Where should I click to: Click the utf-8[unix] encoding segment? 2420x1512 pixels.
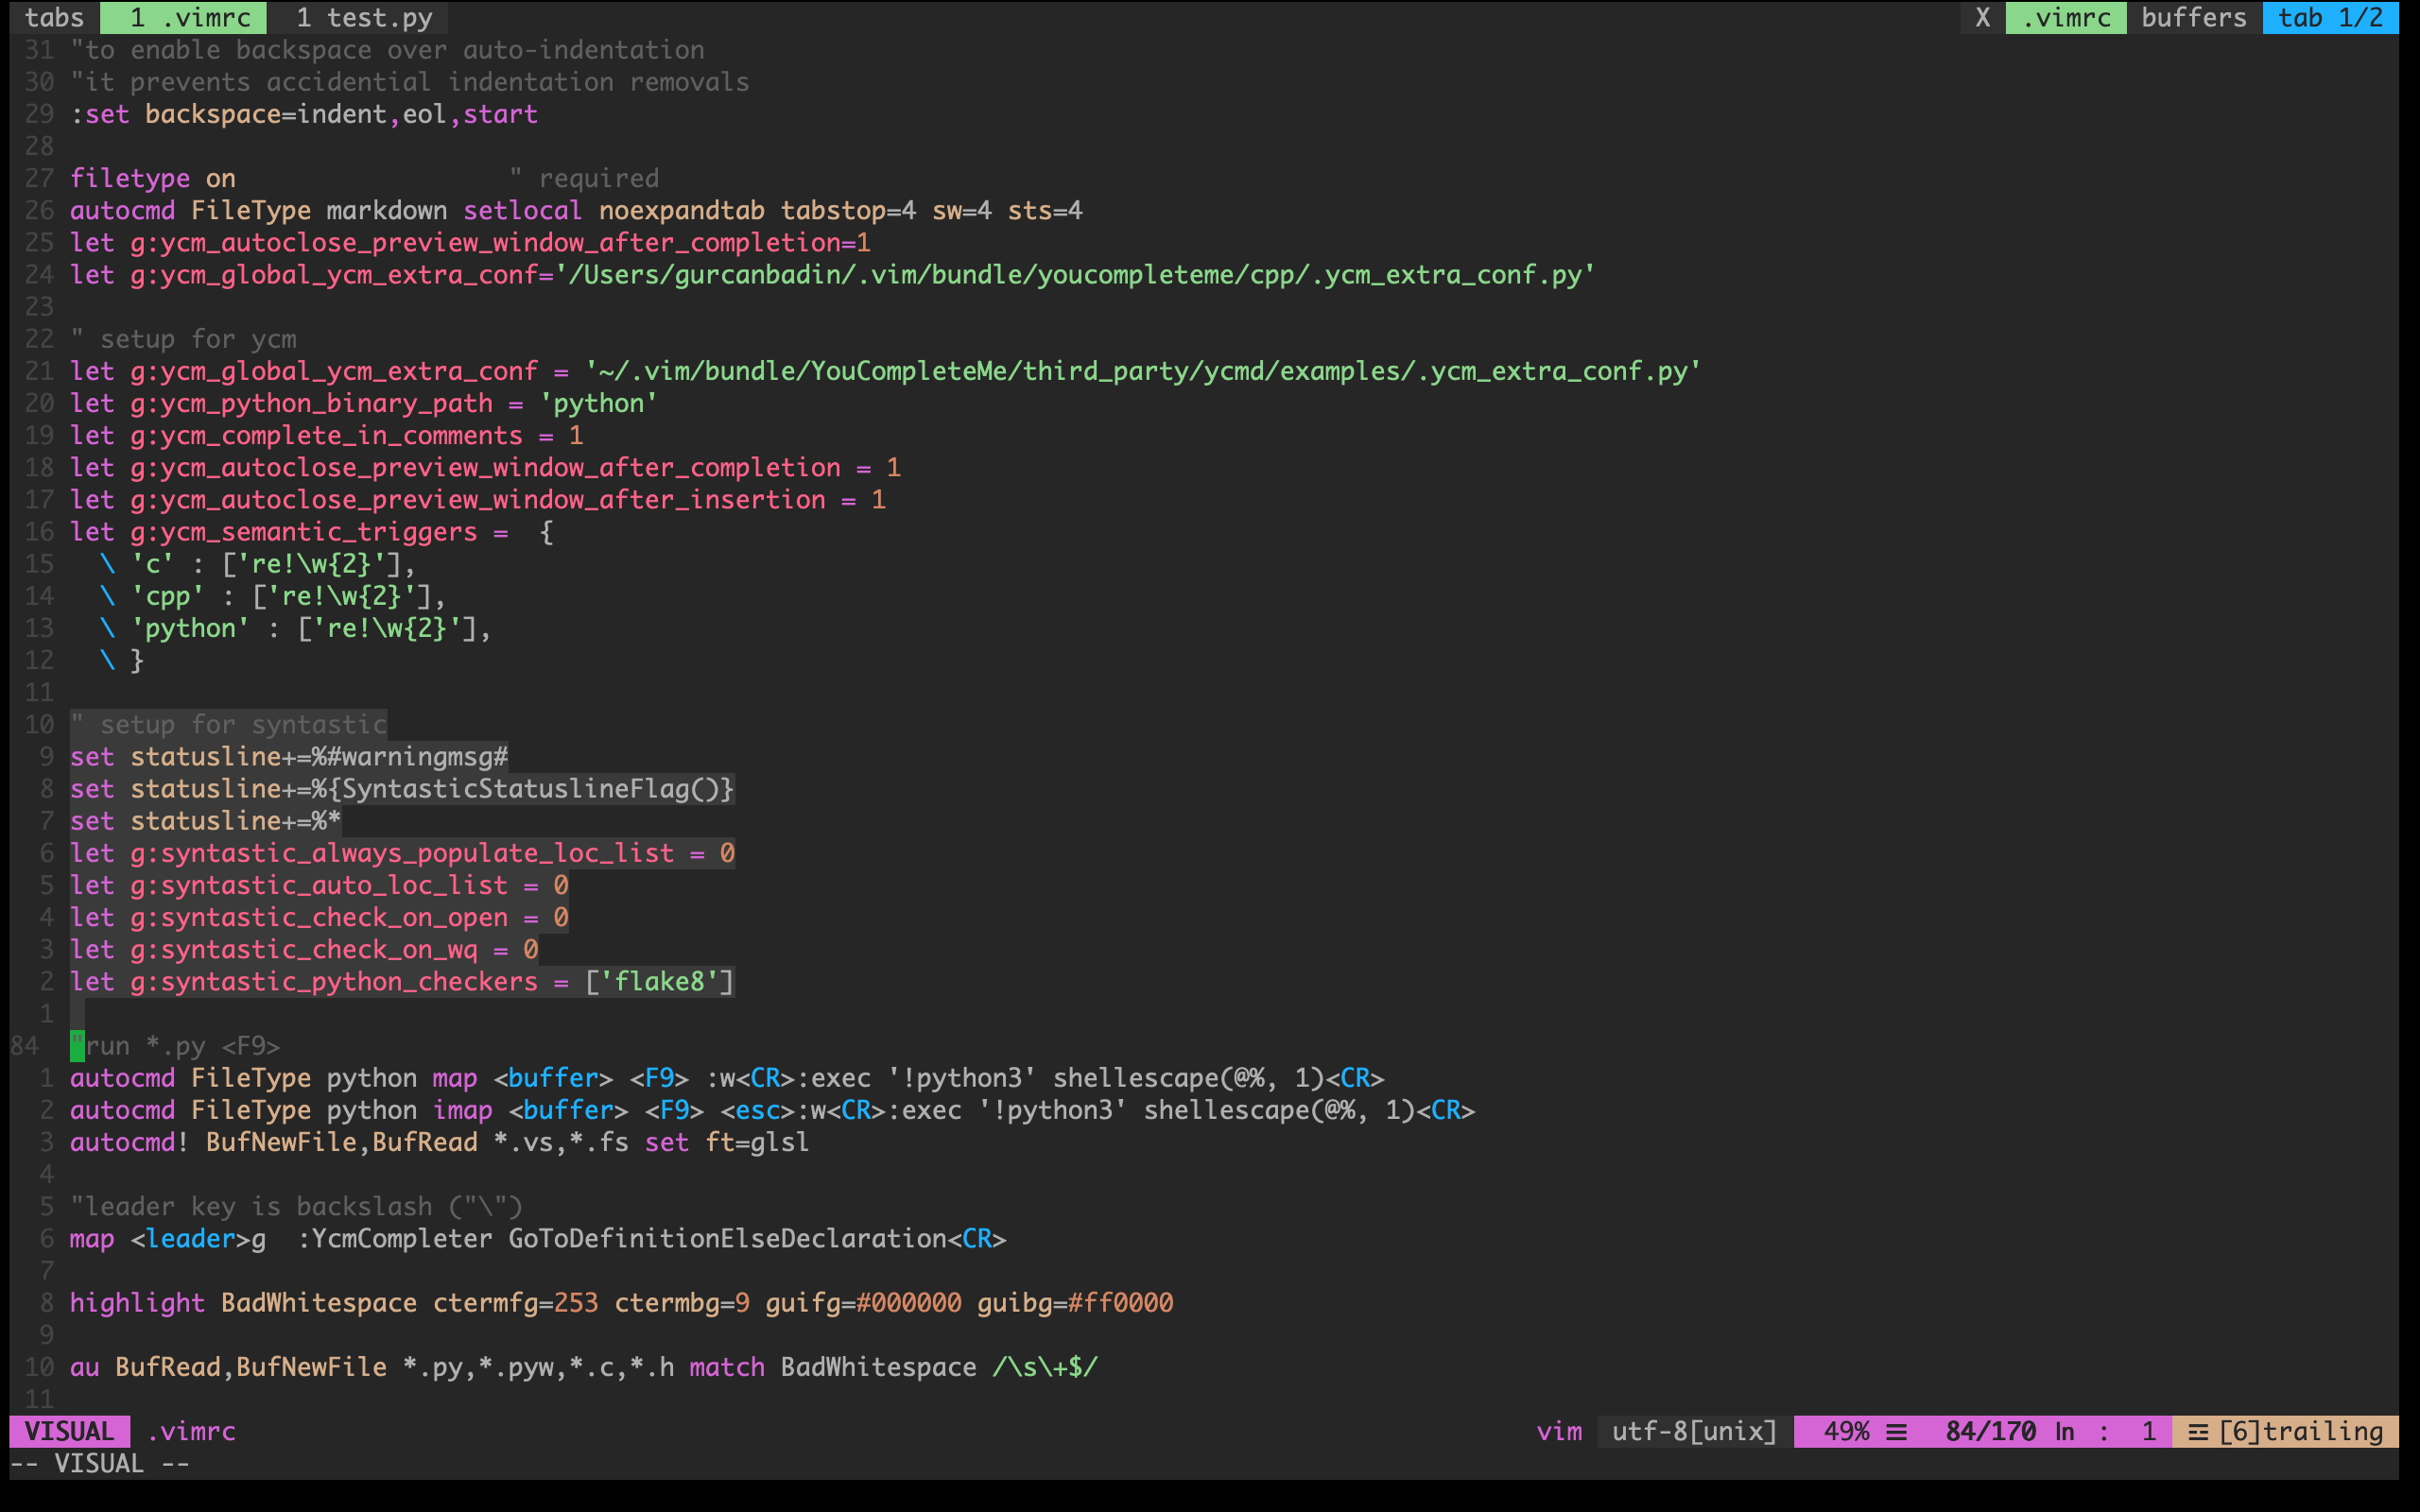coord(1694,1431)
